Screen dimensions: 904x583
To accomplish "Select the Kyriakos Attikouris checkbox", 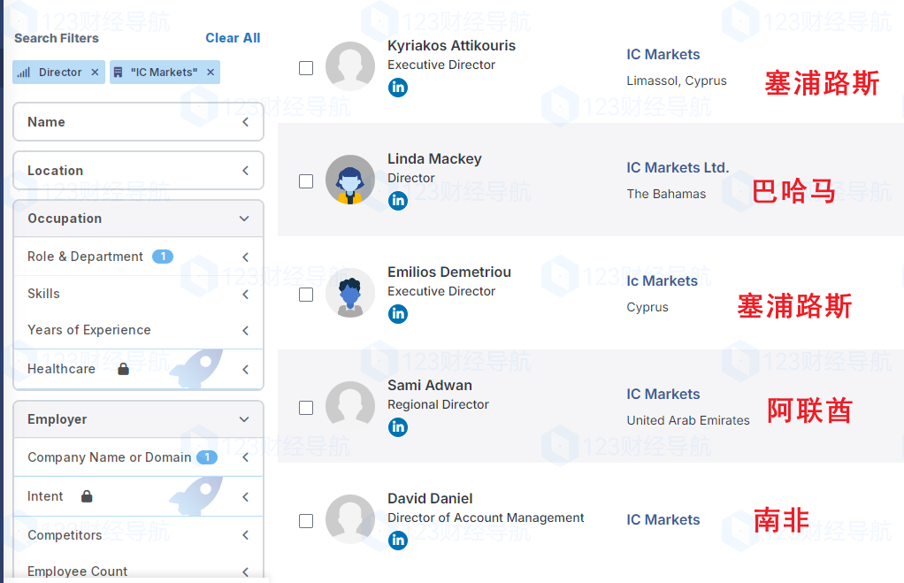I will pyautogui.click(x=306, y=68).
